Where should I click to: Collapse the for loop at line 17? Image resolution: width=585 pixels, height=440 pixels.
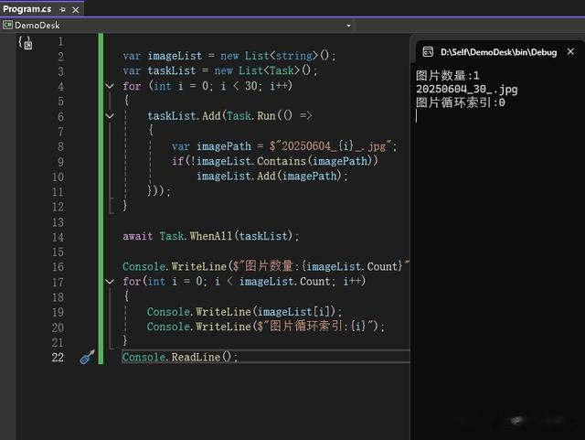pos(110,282)
